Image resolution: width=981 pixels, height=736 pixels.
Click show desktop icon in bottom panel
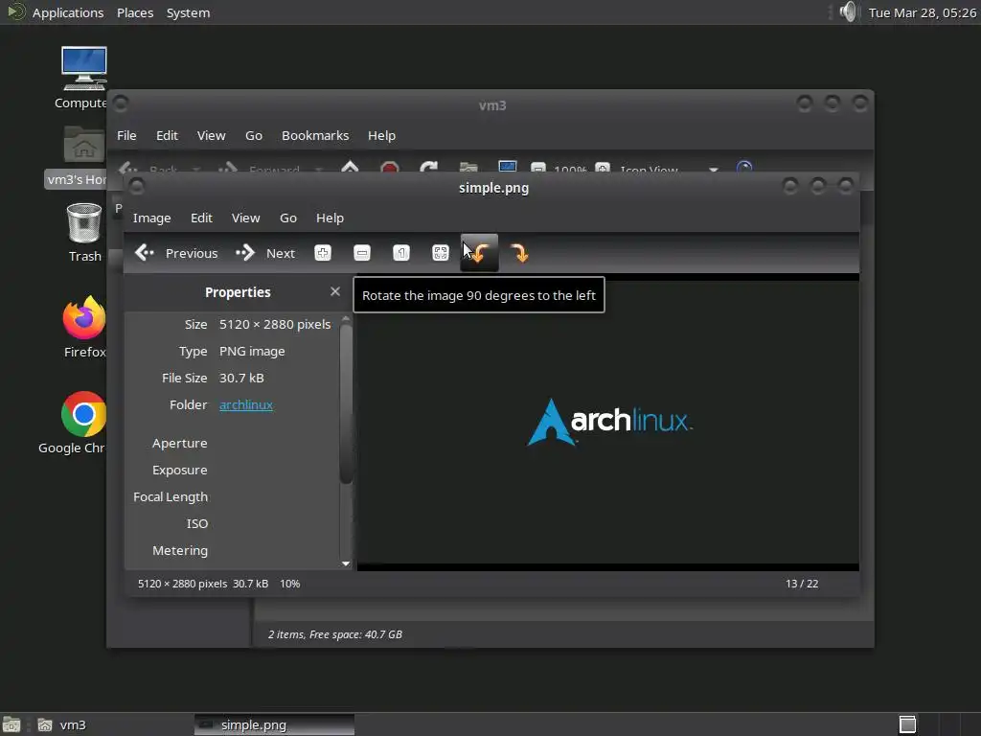click(x=11, y=724)
